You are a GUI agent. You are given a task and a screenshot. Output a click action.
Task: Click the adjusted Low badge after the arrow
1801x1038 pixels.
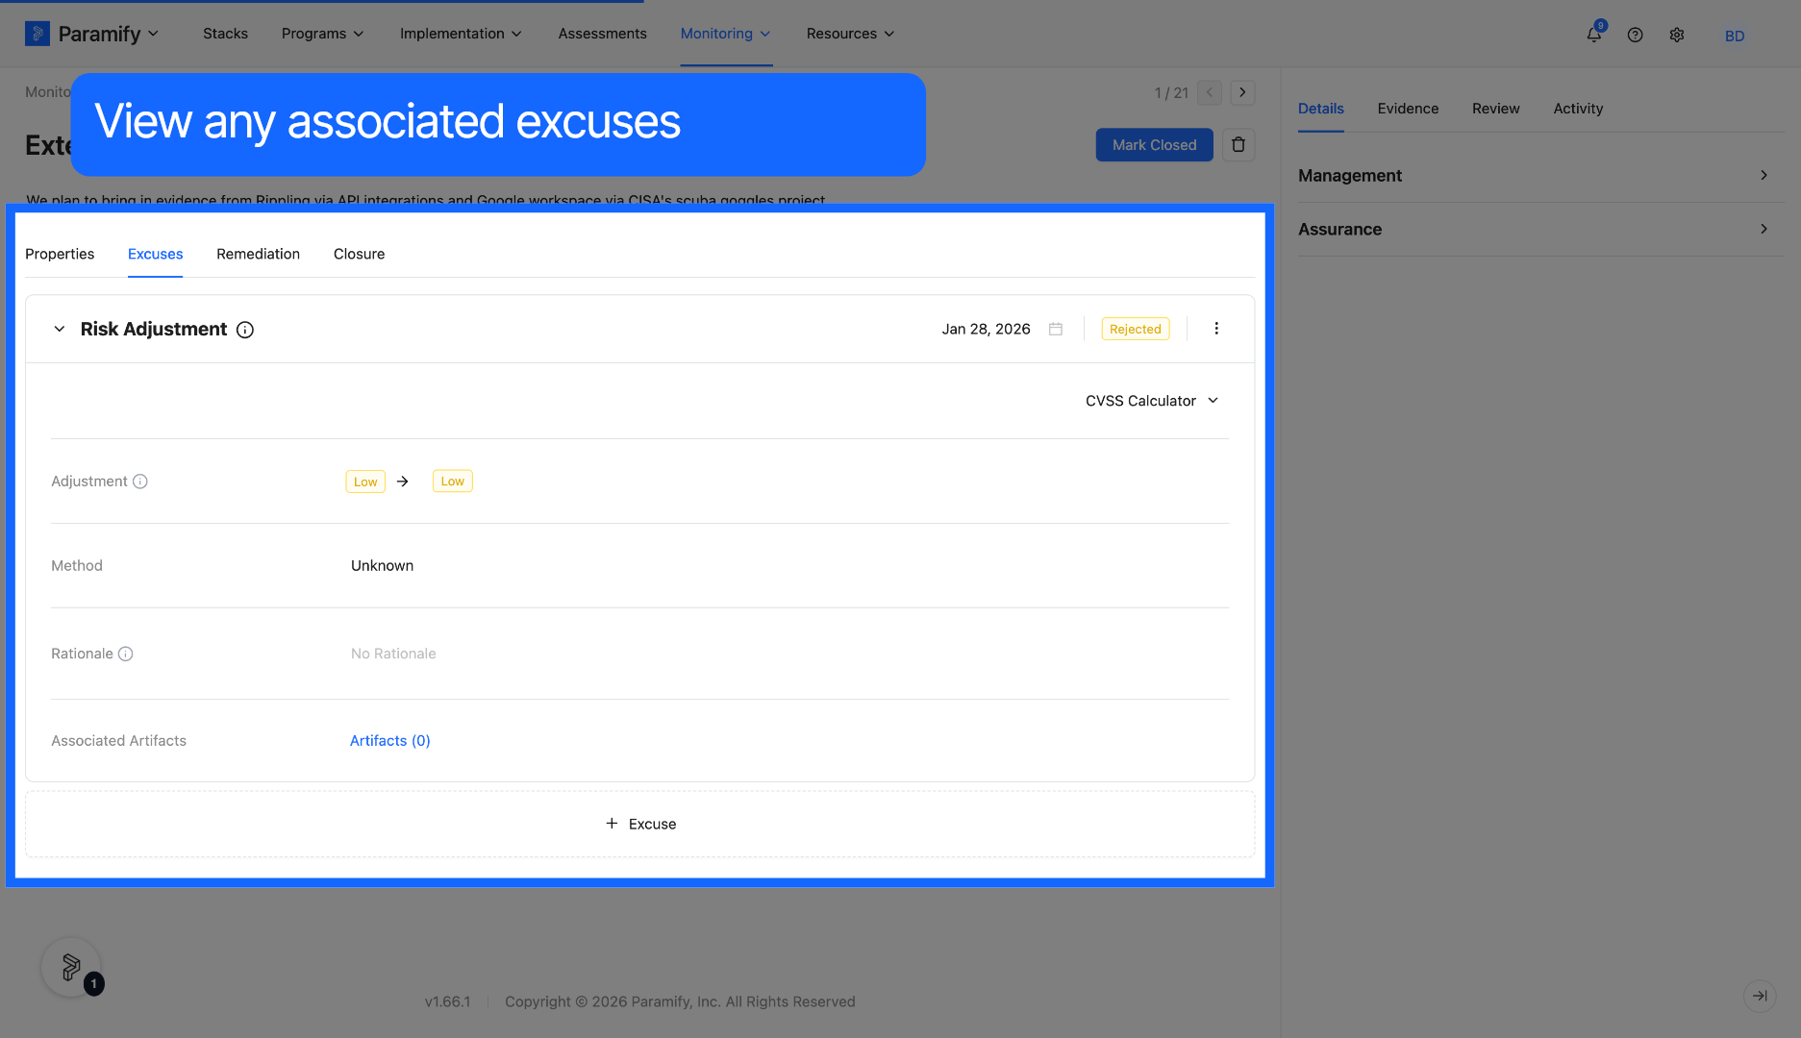coord(453,482)
